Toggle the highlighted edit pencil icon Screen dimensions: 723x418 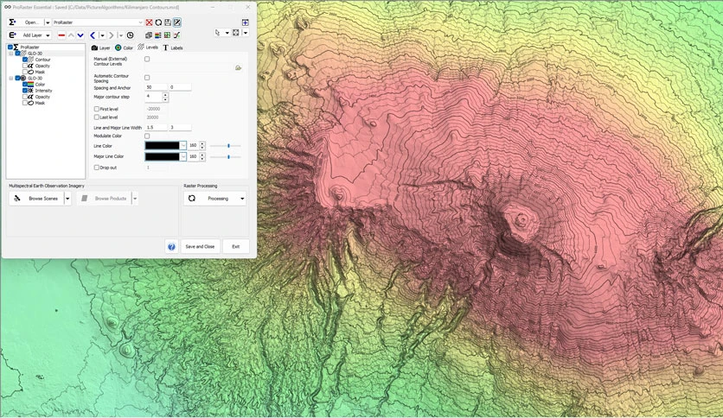(x=177, y=22)
